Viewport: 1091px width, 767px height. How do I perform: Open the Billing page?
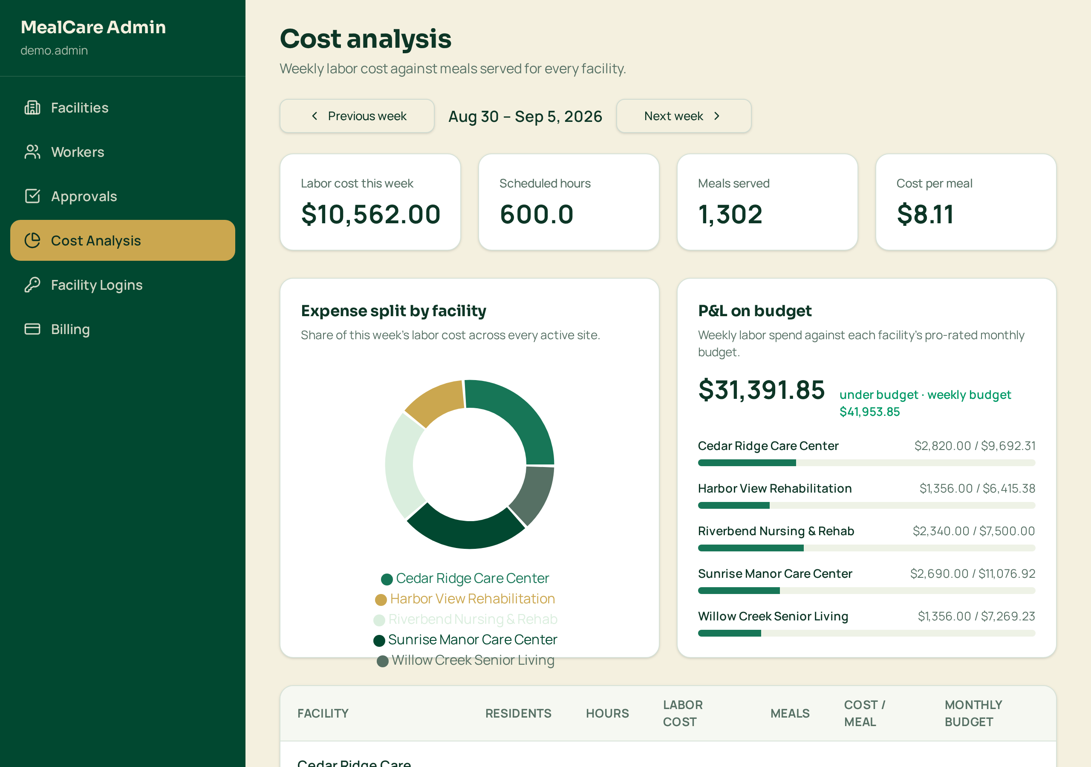click(123, 329)
